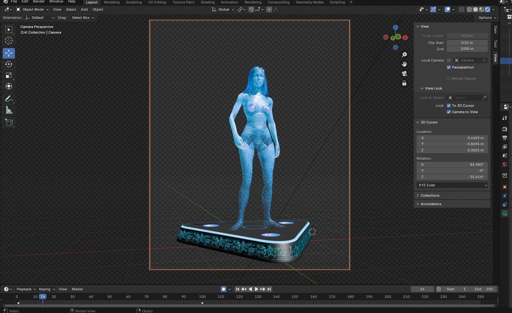The height and width of the screenshot is (313, 512).
Task: Select the Annotate tool
Action: coord(9,99)
